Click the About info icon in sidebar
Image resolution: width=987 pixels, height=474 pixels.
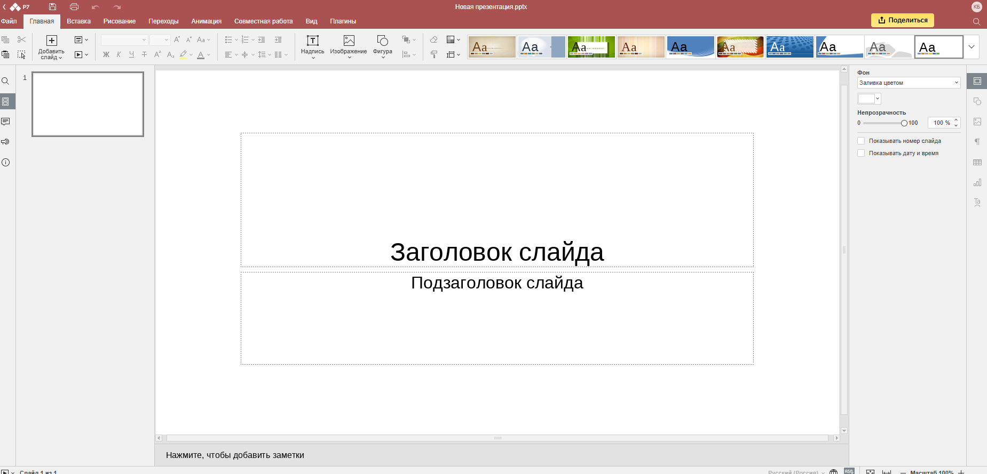pyautogui.click(x=5, y=163)
